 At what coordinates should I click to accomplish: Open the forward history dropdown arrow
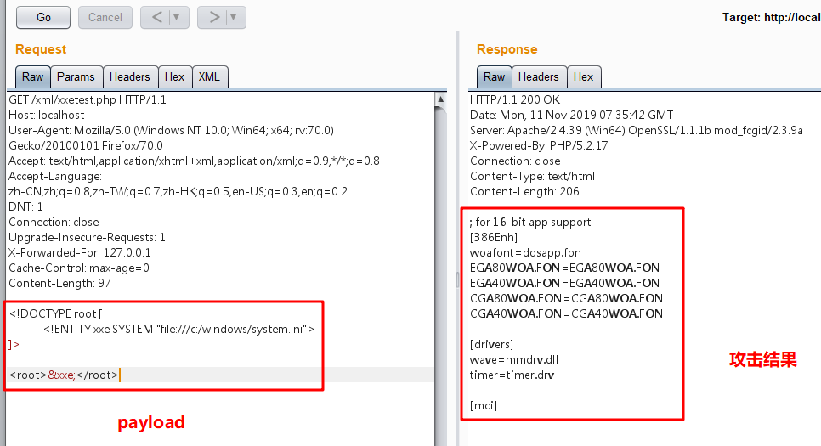pyautogui.click(x=234, y=17)
